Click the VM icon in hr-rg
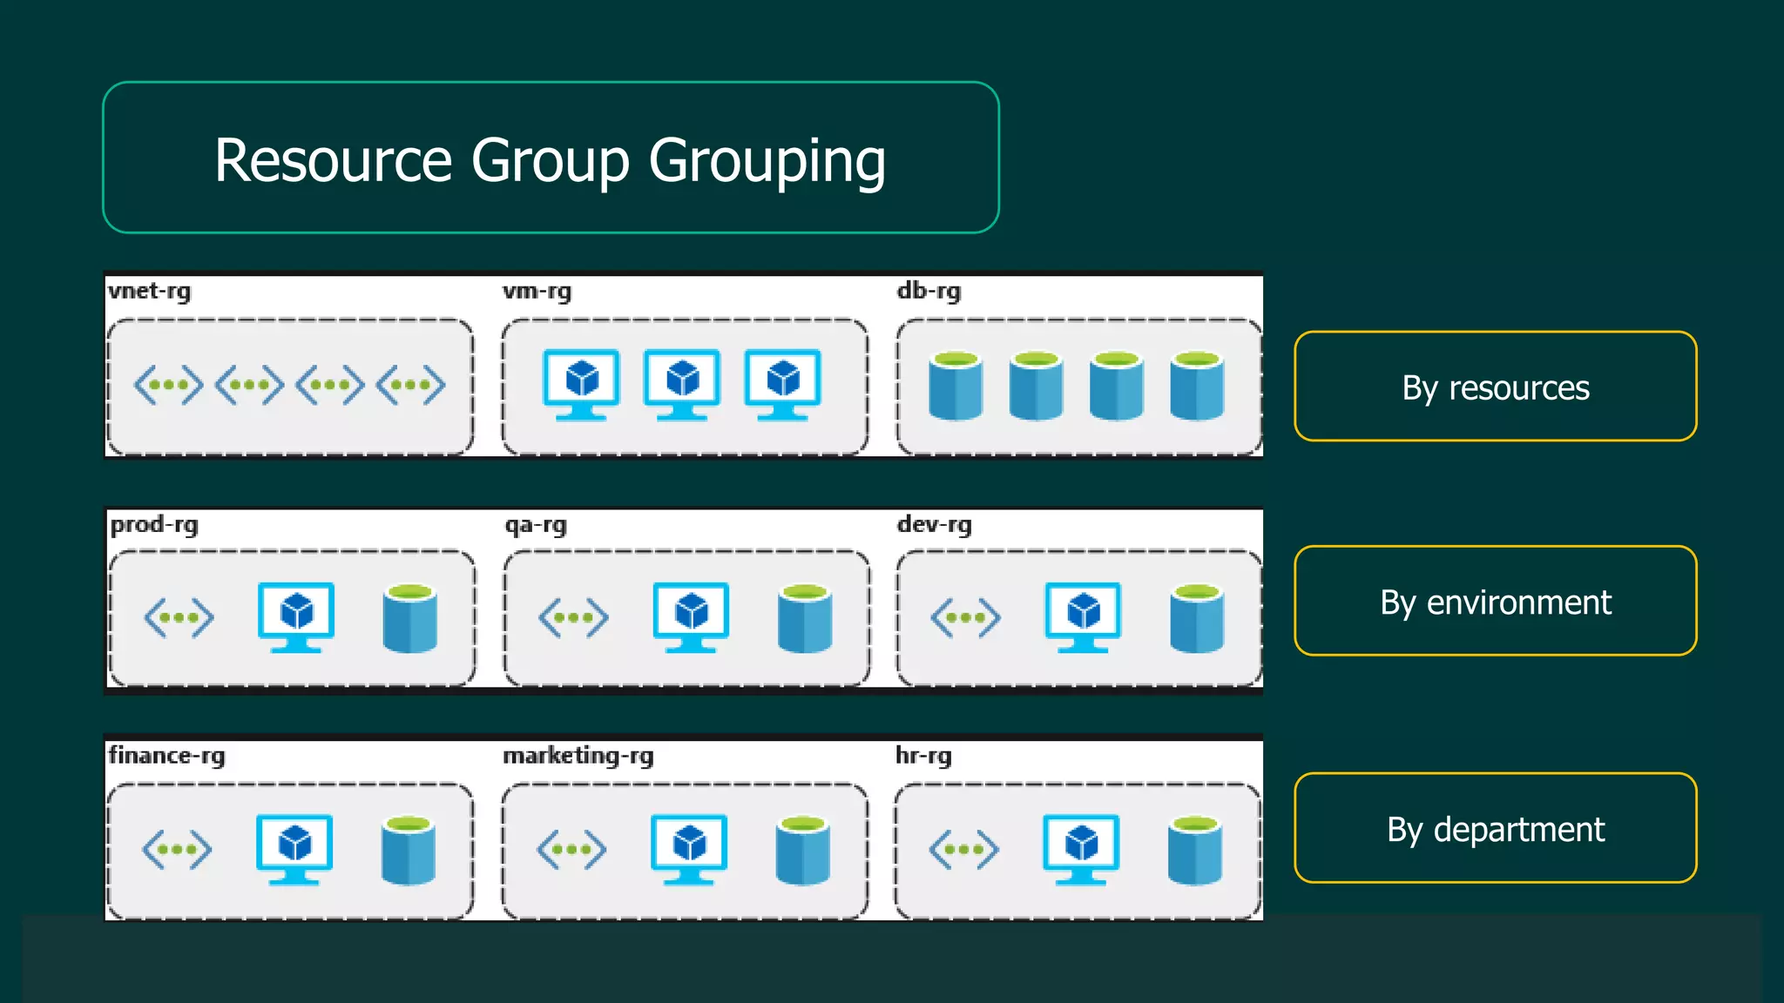Screen dimensions: 1784x1003 point(1081,849)
